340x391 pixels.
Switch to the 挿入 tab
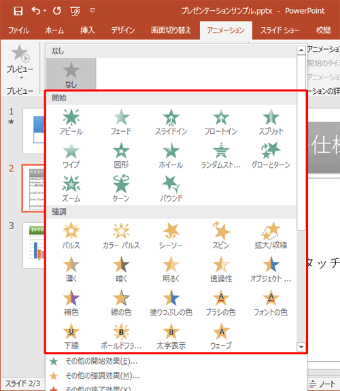(x=87, y=31)
